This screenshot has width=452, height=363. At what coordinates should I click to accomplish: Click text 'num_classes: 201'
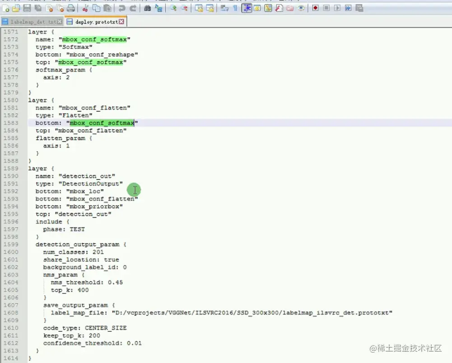[x=74, y=252]
